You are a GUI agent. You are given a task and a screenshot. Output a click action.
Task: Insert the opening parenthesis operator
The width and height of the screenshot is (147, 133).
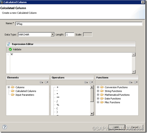coord(57,108)
